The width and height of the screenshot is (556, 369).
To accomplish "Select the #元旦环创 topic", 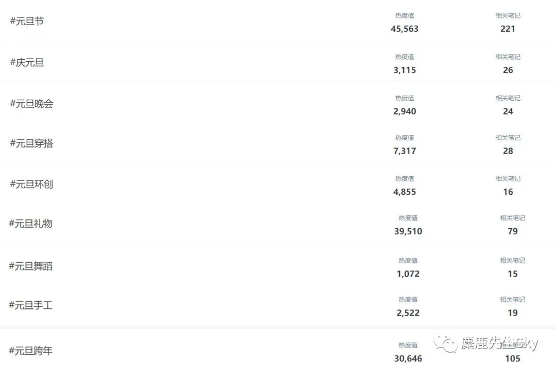I will point(31,184).
